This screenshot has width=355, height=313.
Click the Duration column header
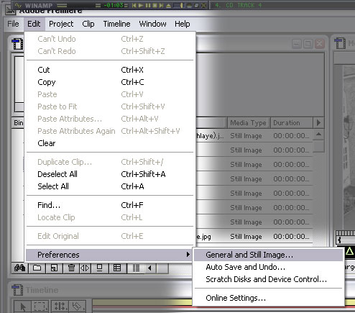(292, 123)
